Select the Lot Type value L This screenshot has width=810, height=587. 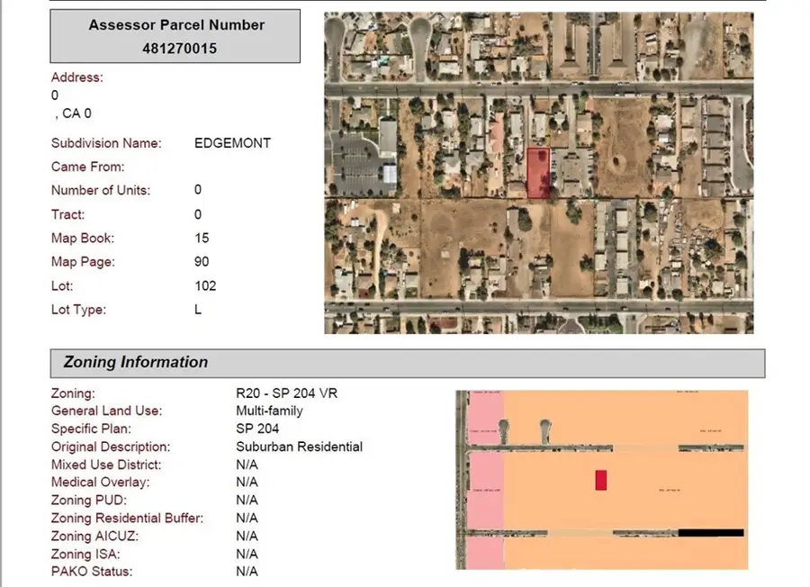197,309
